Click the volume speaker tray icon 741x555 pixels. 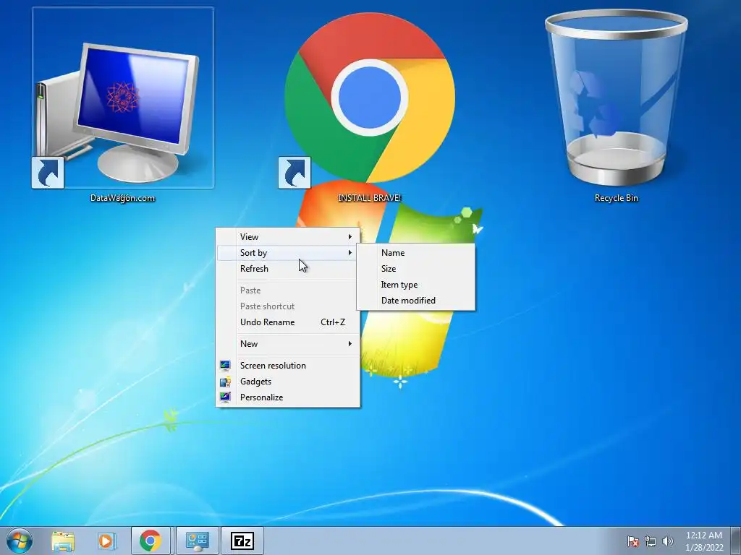pos(668,541)
